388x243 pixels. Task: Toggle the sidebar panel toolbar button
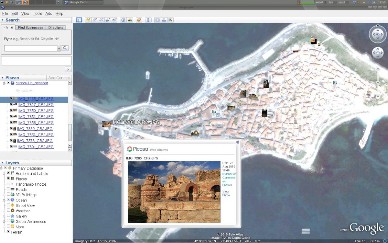pyautogui.click(x=79, y=20)
